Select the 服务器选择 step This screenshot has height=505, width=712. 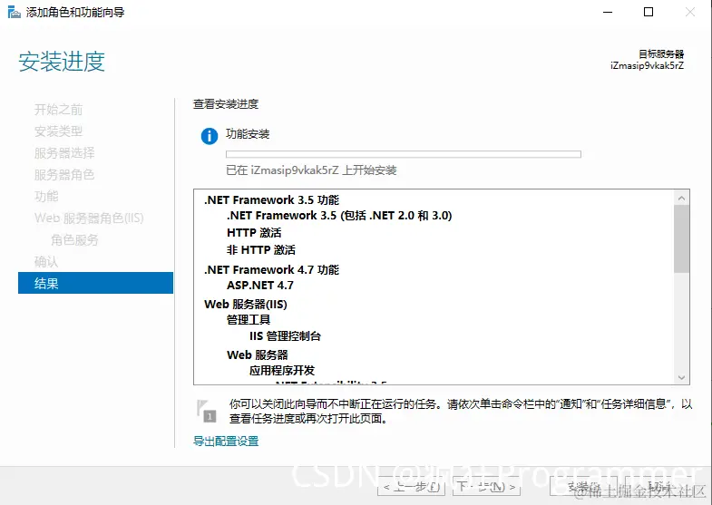point(64,153)
